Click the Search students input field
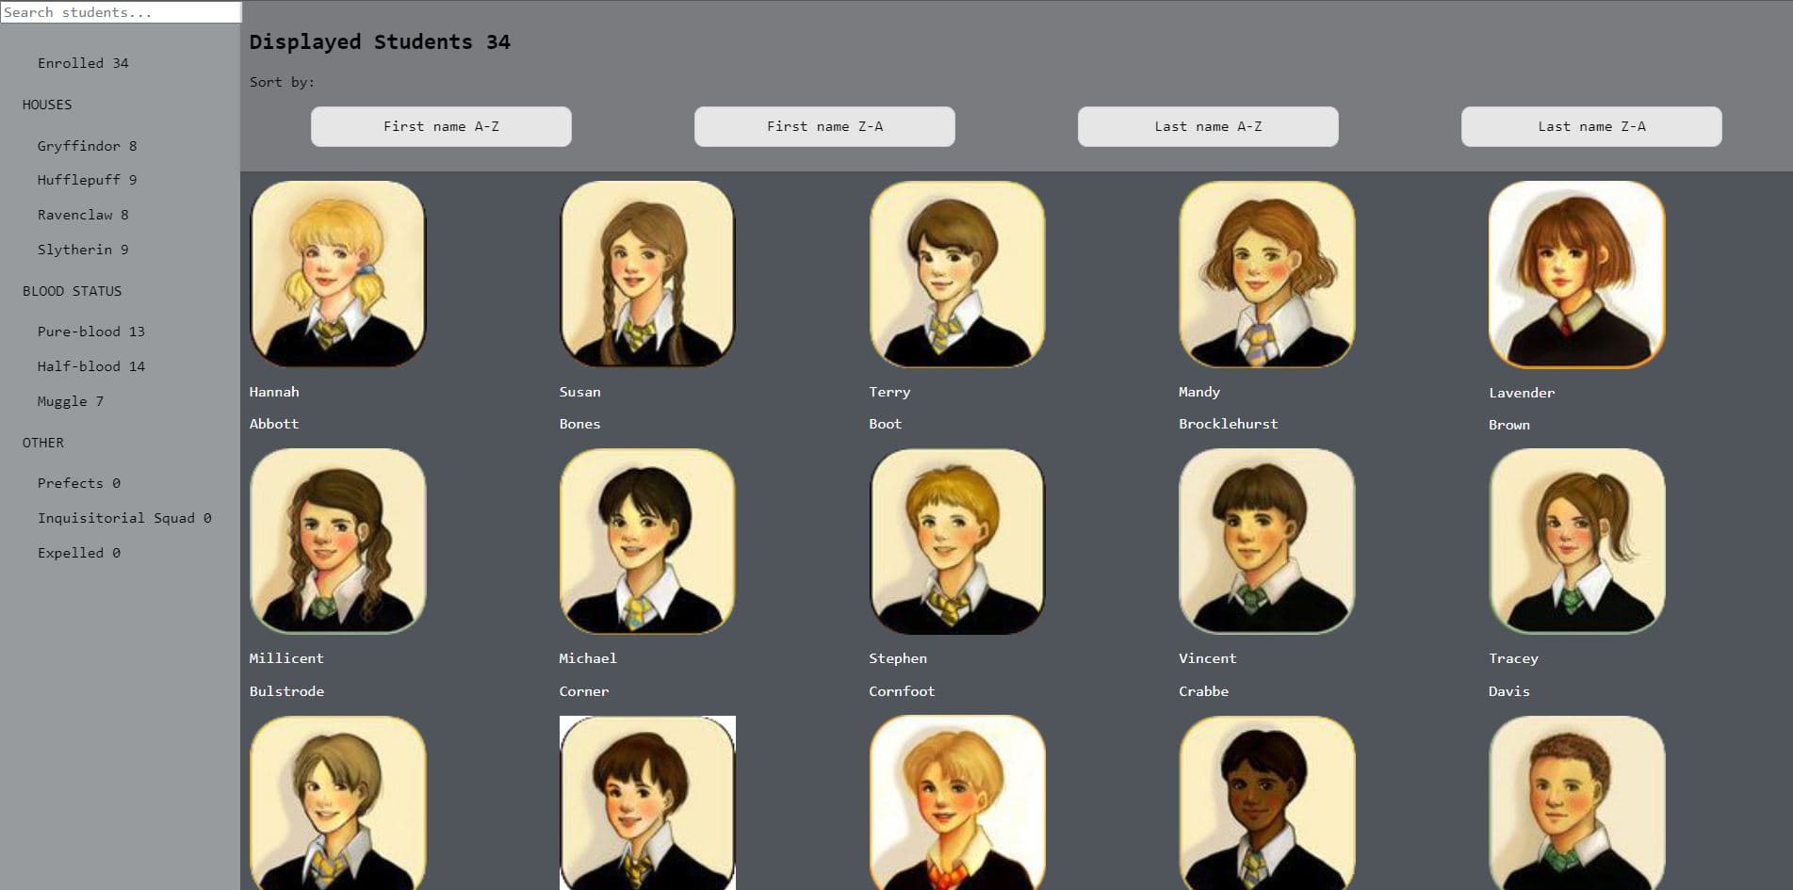 pos(121,12)
